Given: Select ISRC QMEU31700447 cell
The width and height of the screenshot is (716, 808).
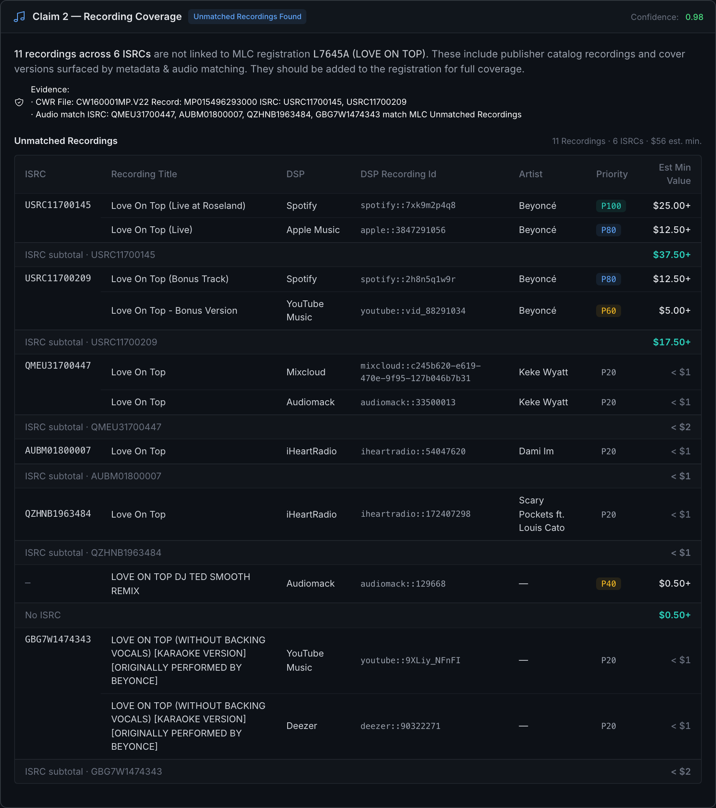Looking at the screenshot, I should [58, 366].
